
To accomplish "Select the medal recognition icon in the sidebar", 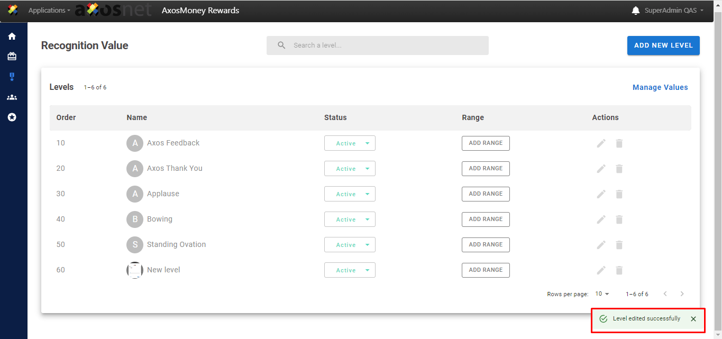I will point(12,77).
